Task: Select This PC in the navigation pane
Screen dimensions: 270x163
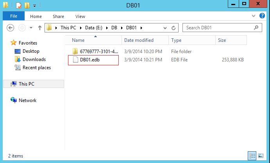Action: [34, 84]
